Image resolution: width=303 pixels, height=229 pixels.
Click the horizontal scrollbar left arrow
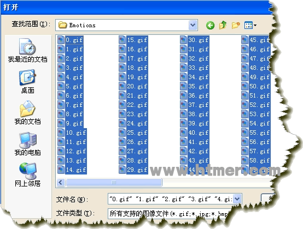61,182
